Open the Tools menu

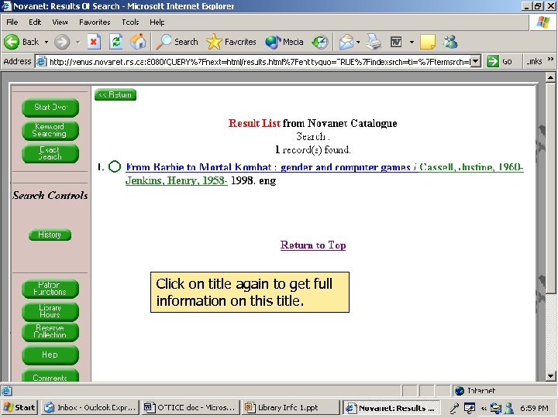[x=130, y=22]
